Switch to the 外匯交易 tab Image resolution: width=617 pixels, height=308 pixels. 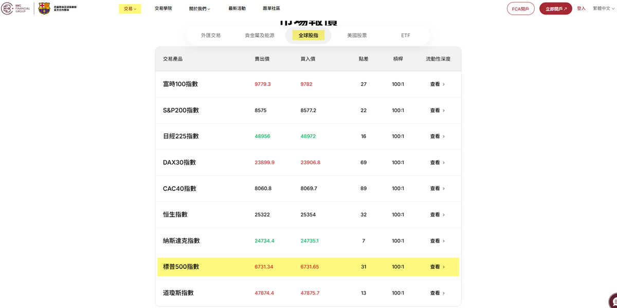211,35
